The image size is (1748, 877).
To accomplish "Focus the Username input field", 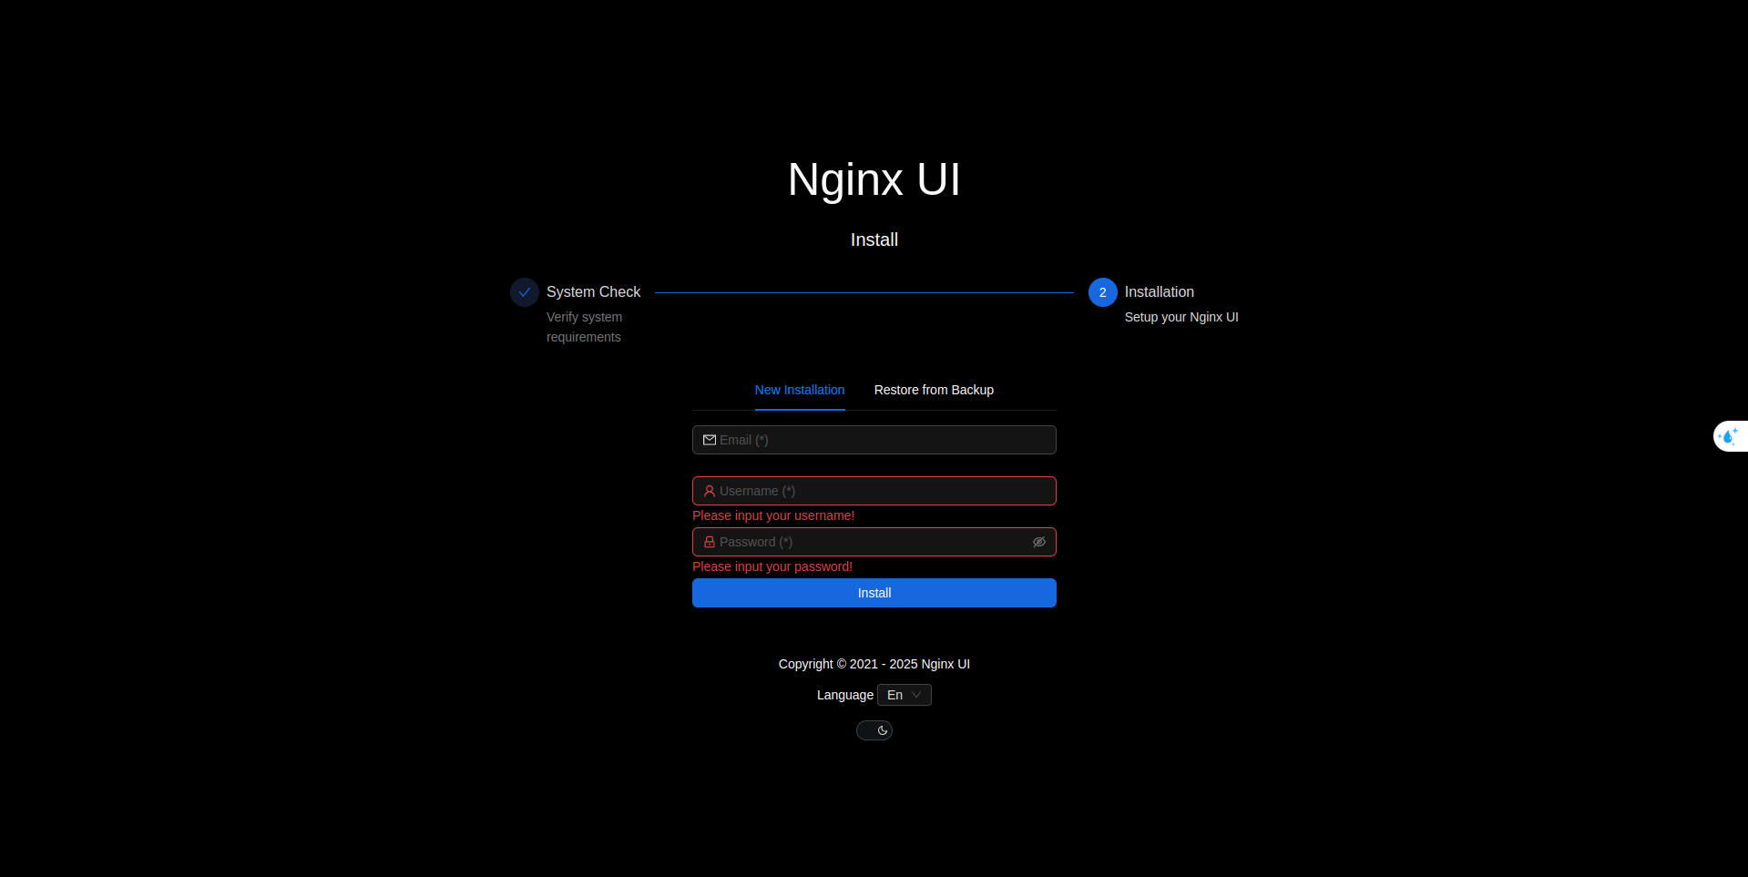I will pos(874,491).
